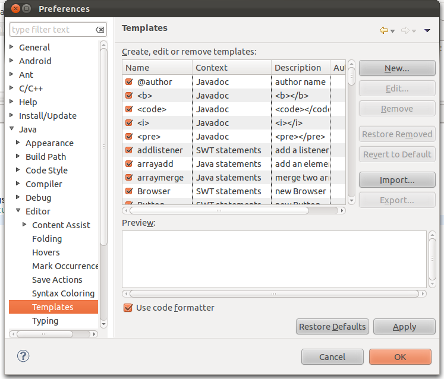Open the back history dropdown arrow
444x379 pixels.
[x=393, y=31]
